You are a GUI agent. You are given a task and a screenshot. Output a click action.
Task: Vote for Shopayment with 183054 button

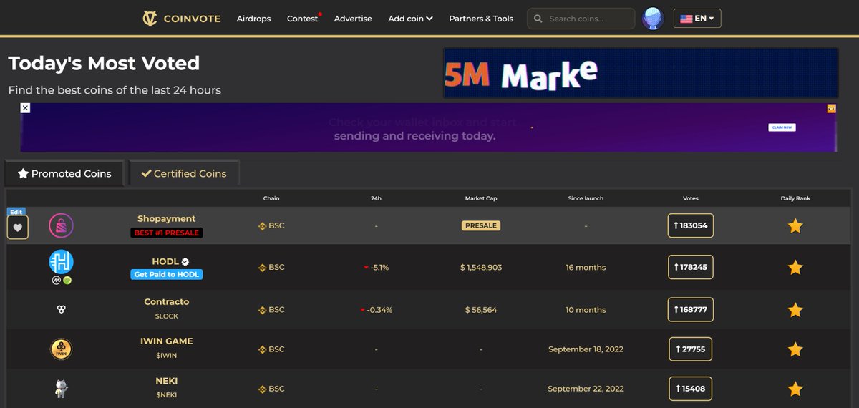click(691, 225)
